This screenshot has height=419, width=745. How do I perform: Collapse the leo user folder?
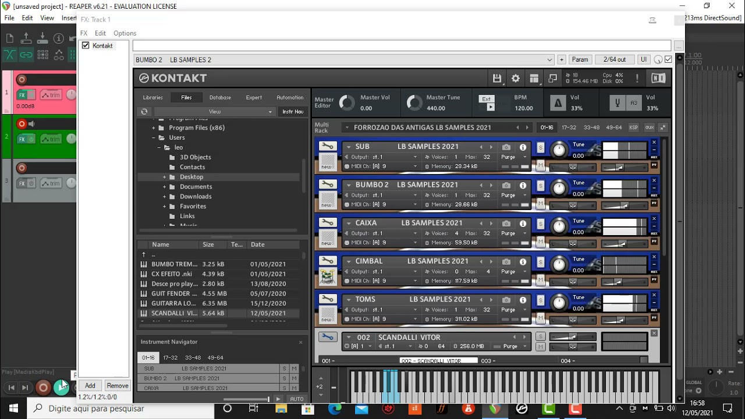pos(159,148)
